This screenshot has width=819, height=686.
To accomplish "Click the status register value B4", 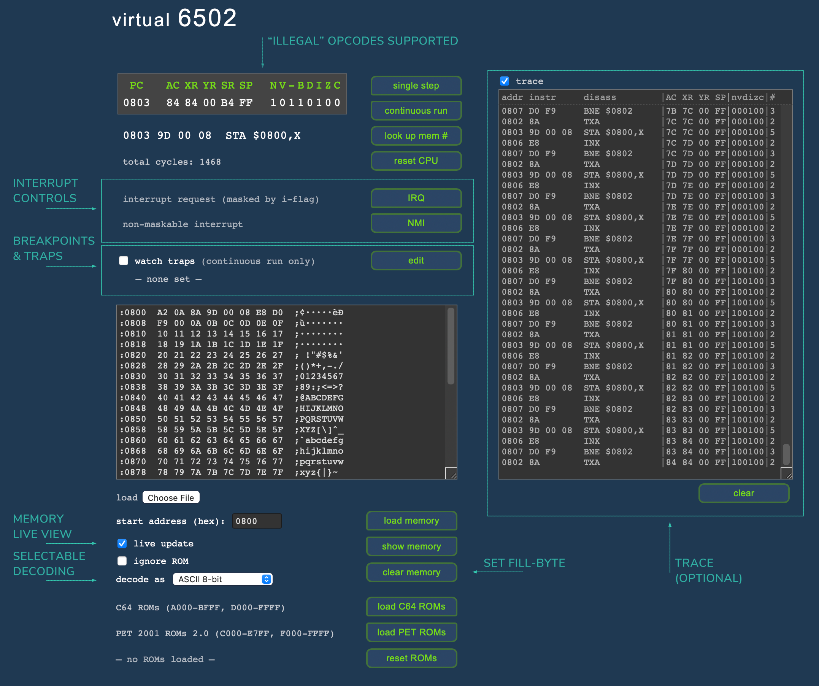I will [227, 103].
